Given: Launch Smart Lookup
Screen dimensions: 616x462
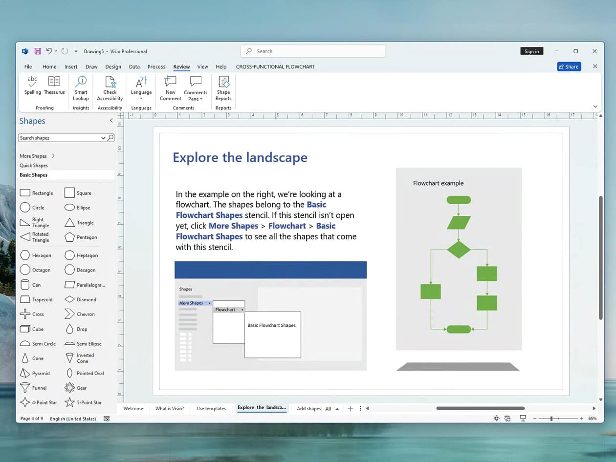Looking at the screenshot, I should pyautogui.click(x=80, y=88).
